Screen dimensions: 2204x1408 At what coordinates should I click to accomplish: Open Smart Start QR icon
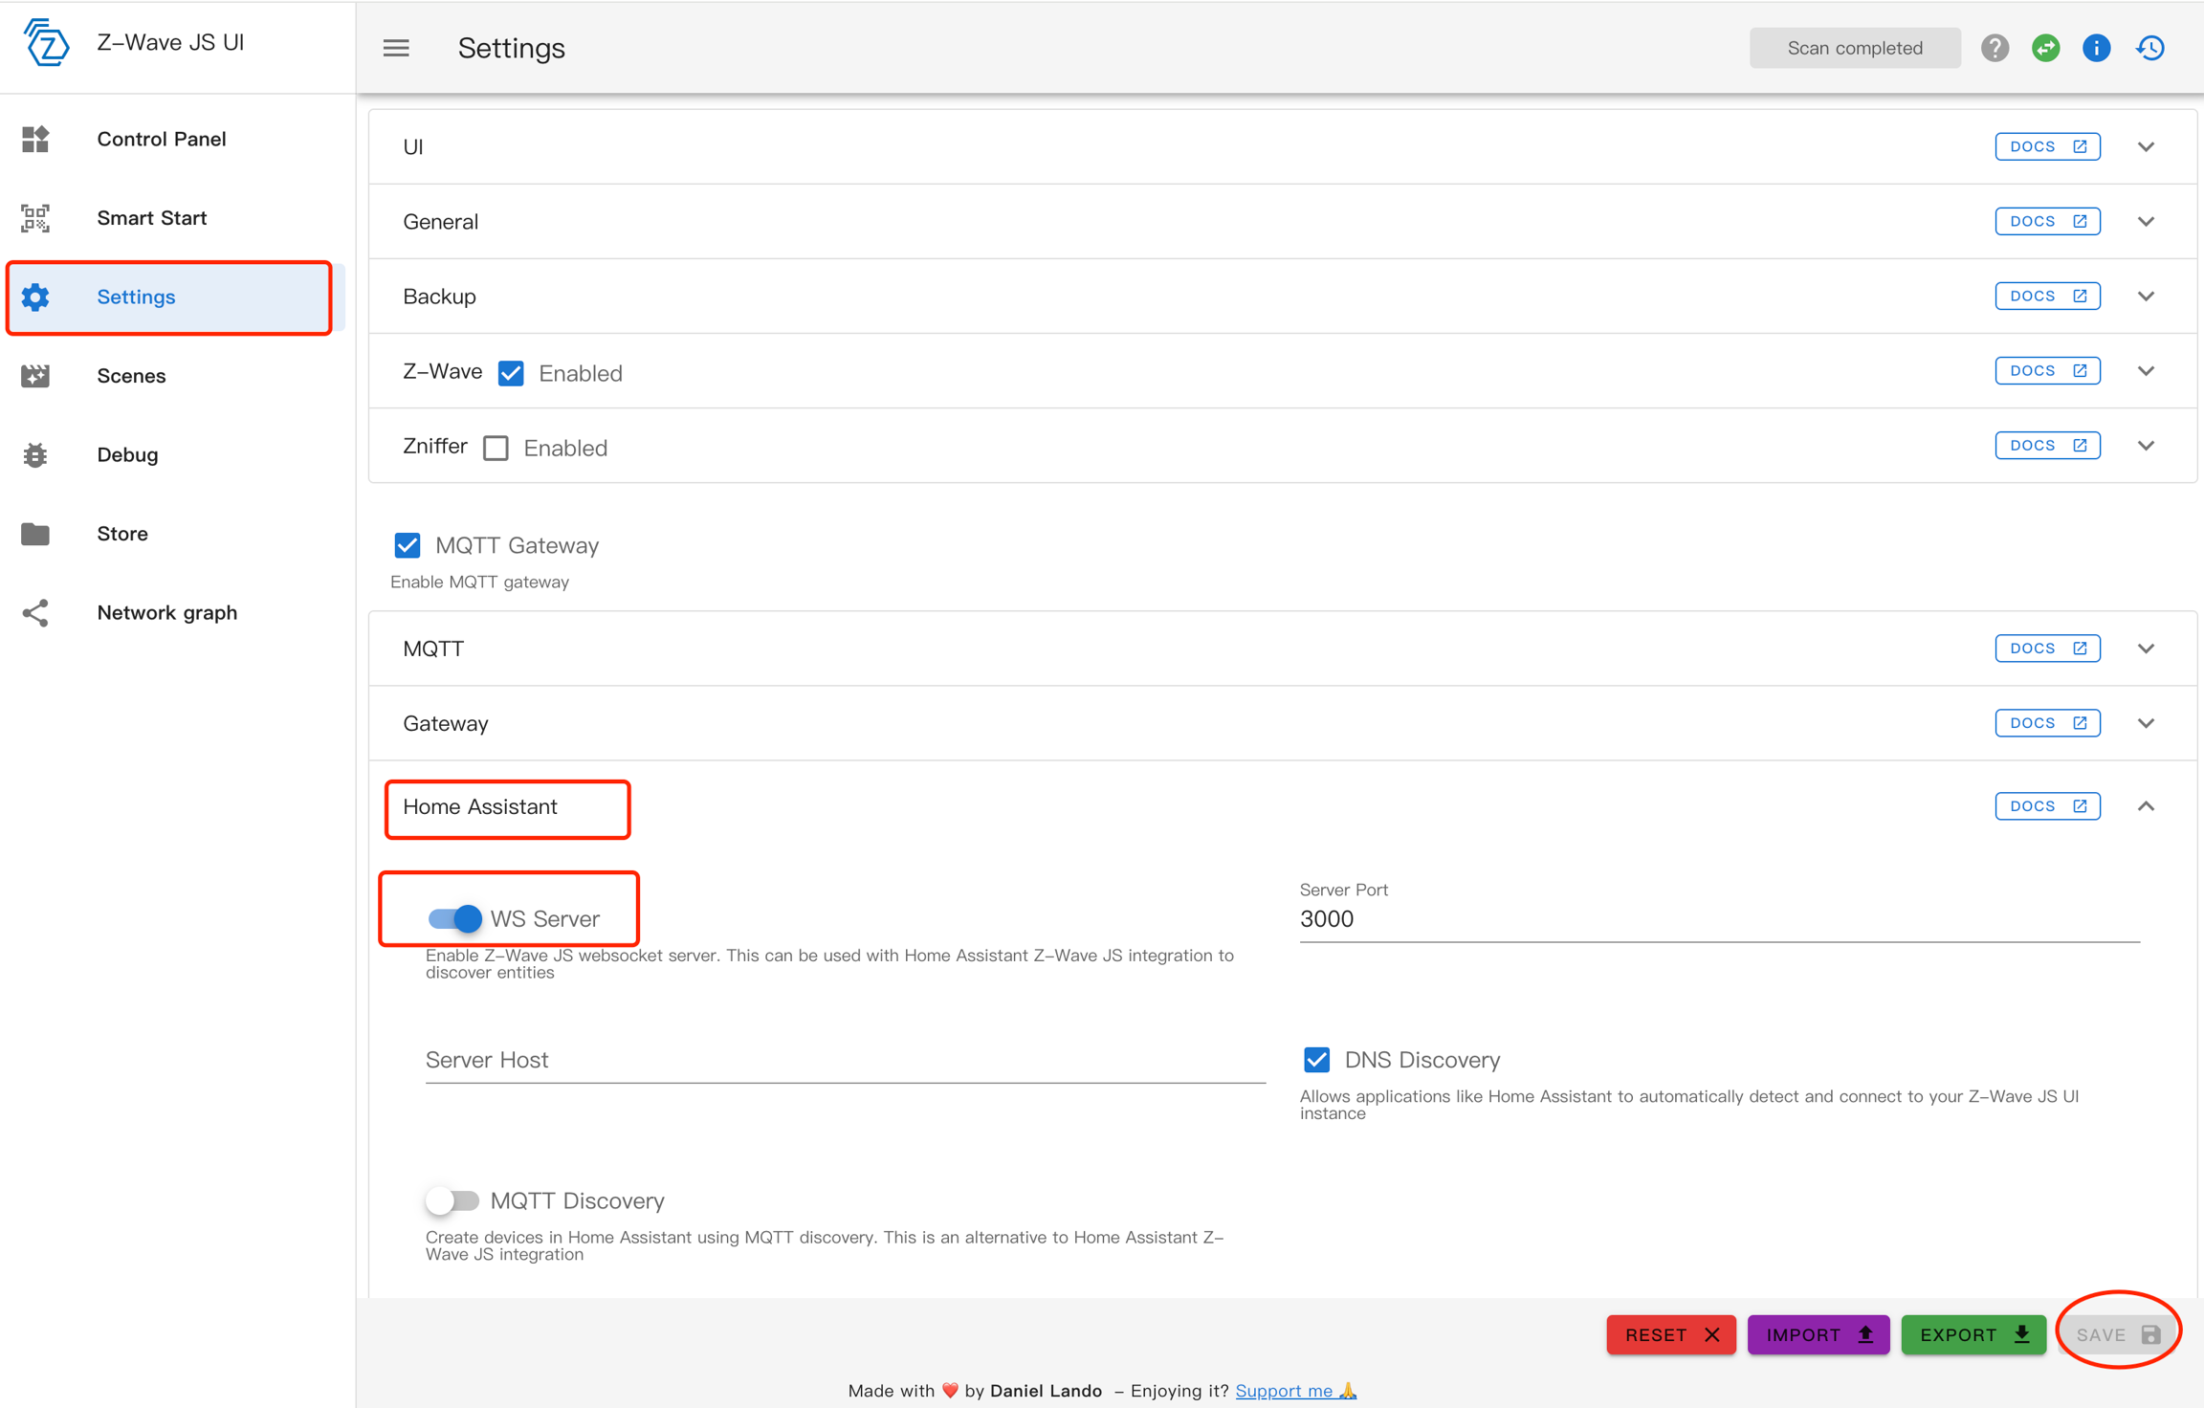coord(35,218)
